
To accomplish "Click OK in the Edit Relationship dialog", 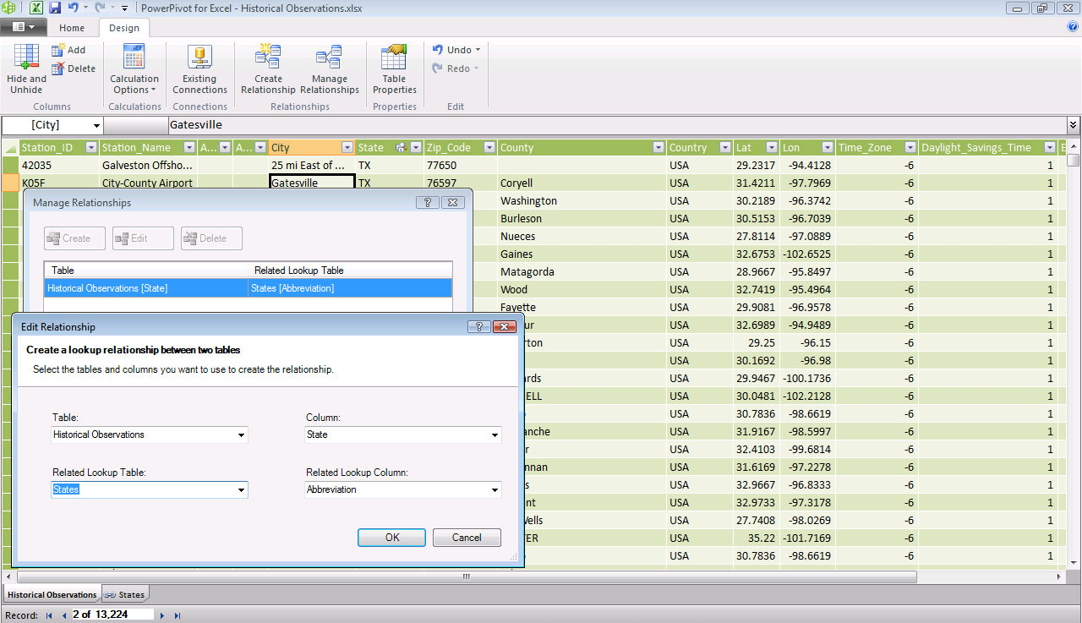I will (391, 537).
